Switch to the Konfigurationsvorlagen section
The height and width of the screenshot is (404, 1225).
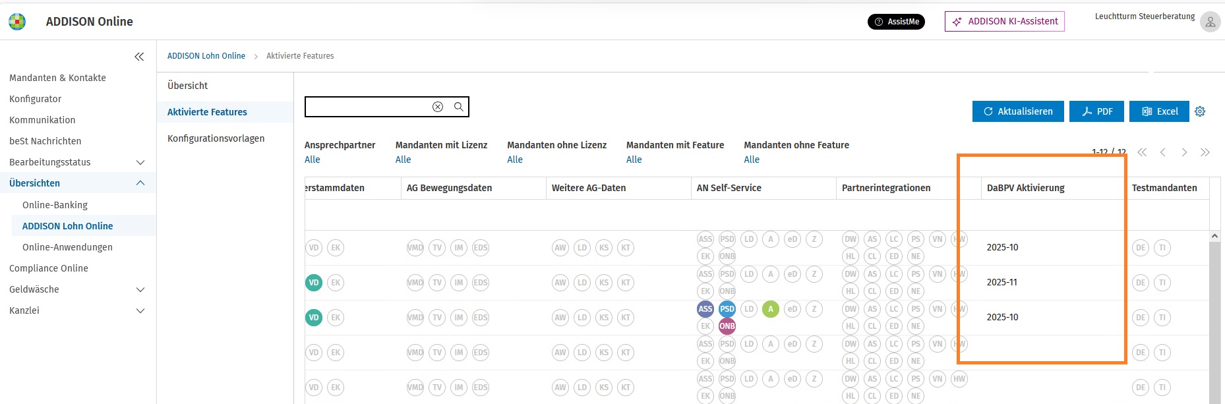[x=216, y=138]
